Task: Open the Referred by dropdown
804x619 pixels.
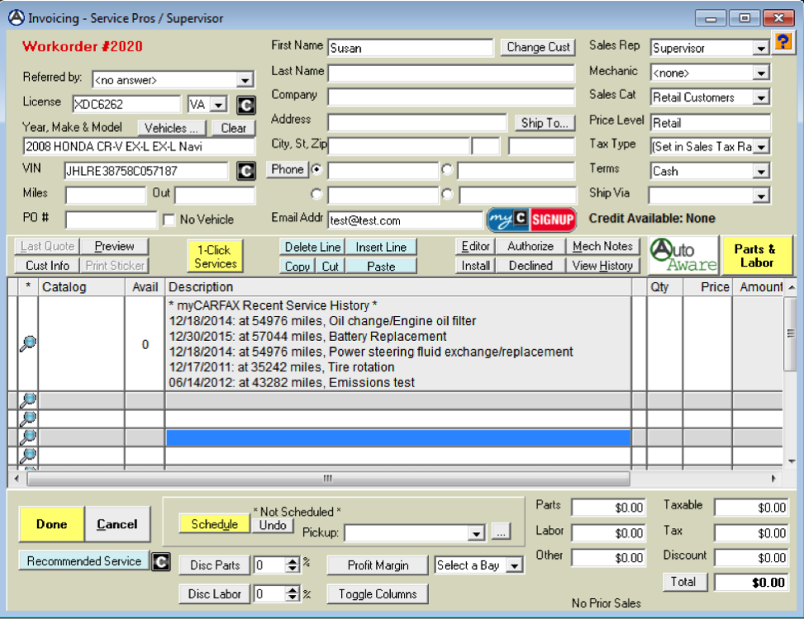Action: pos(245,80)
